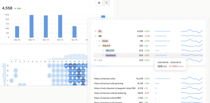Click the marketing change value -678
The height and width of the screenshot is (103, 210).
147,93
